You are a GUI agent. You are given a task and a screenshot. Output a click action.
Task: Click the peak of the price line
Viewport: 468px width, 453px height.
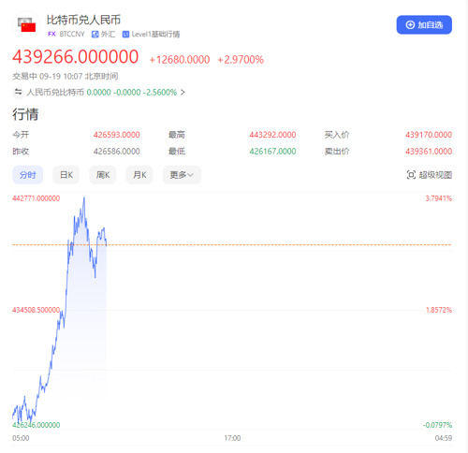point(84,197)
